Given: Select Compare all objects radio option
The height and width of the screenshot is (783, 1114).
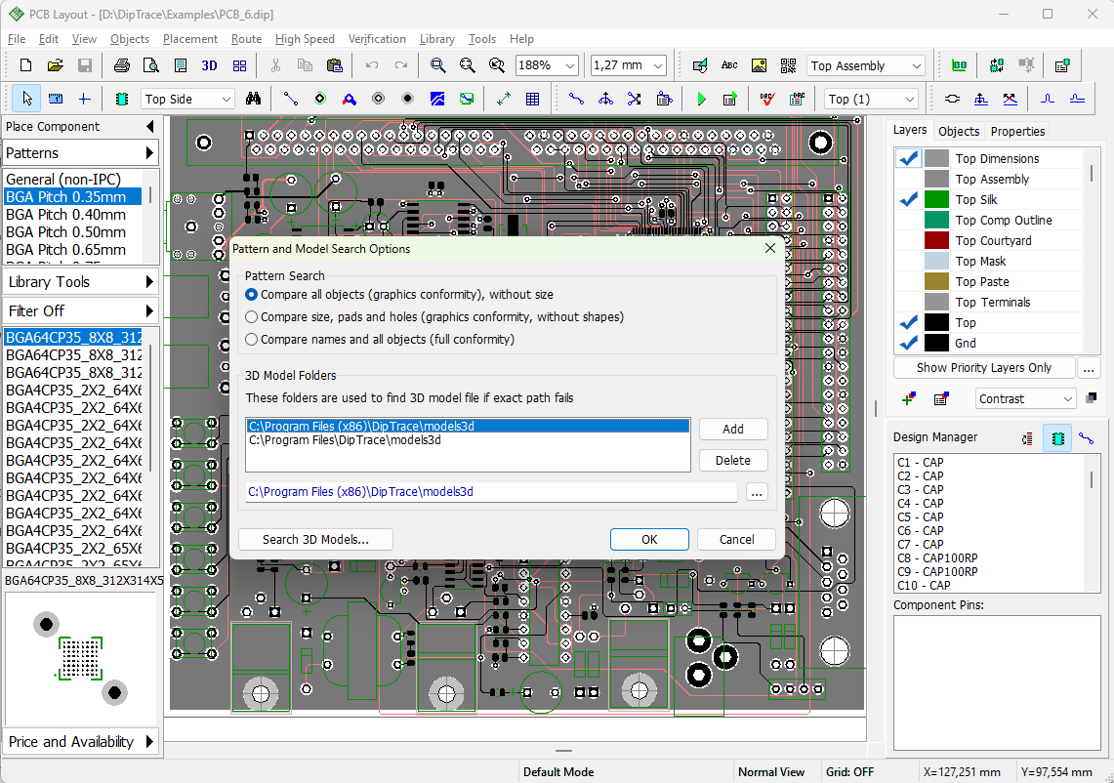Looking at the screenshot, I should pyautogui.click(x=252, y=294).
